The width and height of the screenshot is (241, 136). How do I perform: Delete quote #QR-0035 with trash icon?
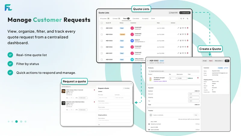[187, 28]
